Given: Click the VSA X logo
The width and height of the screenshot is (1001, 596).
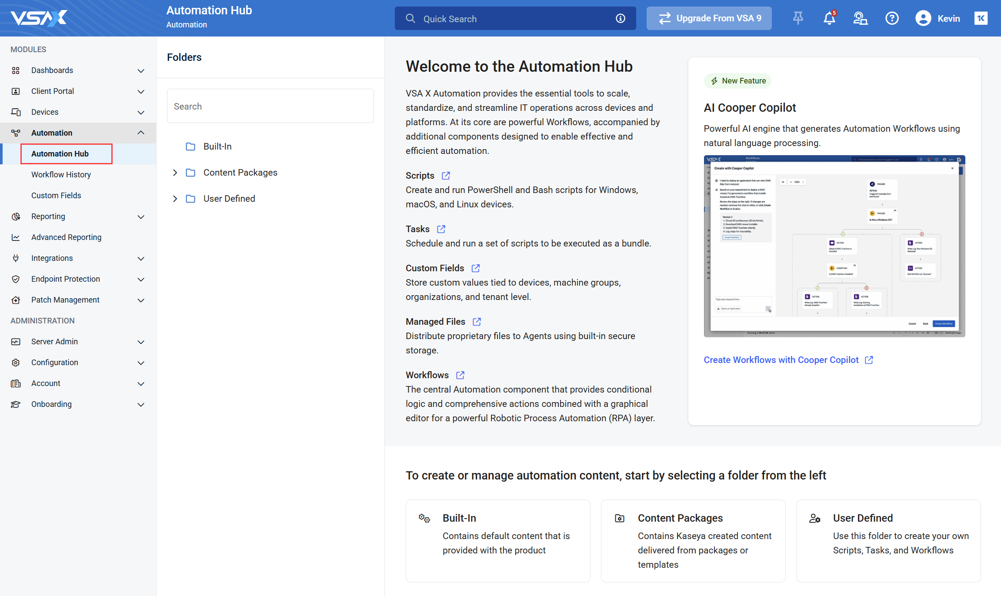Looking at the screenshot, I should (x=39, y=18).
